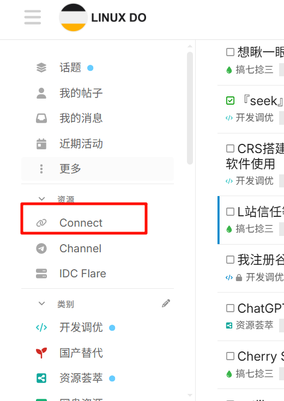Click the sidebar vertical scrollbar
The height and width of the screenshot is (401, 284).
coord(190,108)
